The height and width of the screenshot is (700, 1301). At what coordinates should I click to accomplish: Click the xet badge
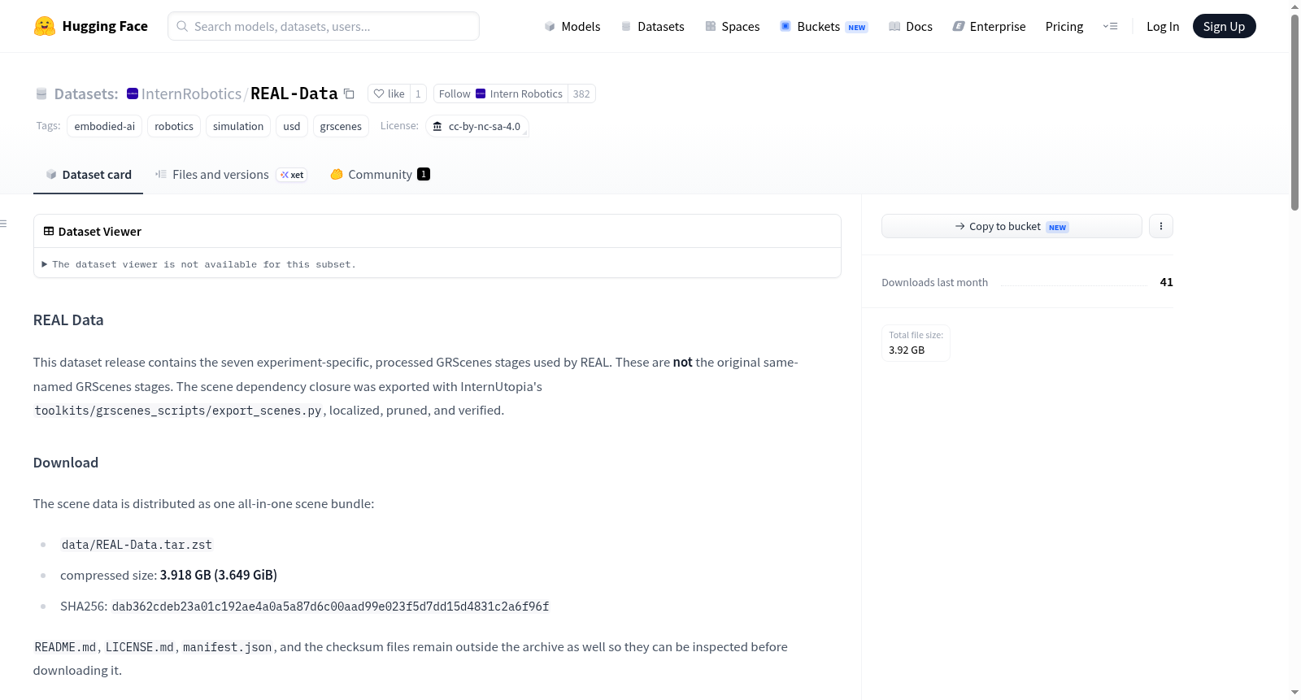pyautogui.click(x=292, y=175)
